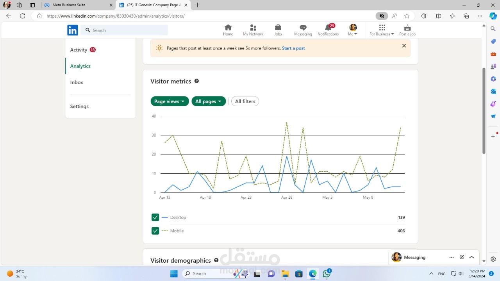Open the Windows Start menu
This screenshot has width=500, height=281.
pyautogui.click(x=174, y=274)
